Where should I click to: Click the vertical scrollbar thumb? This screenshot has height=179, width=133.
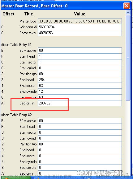(128, 58)
